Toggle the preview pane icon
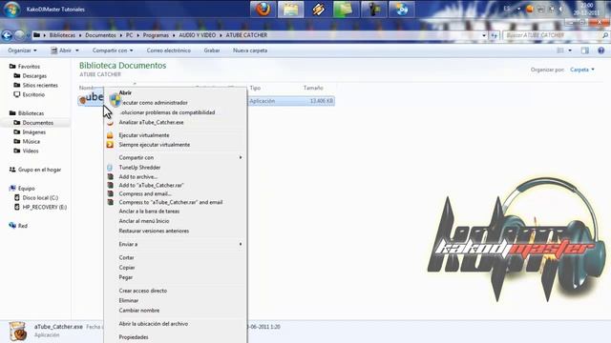The height and width of the screenshot is (343, 611). [x=585, y=50]
